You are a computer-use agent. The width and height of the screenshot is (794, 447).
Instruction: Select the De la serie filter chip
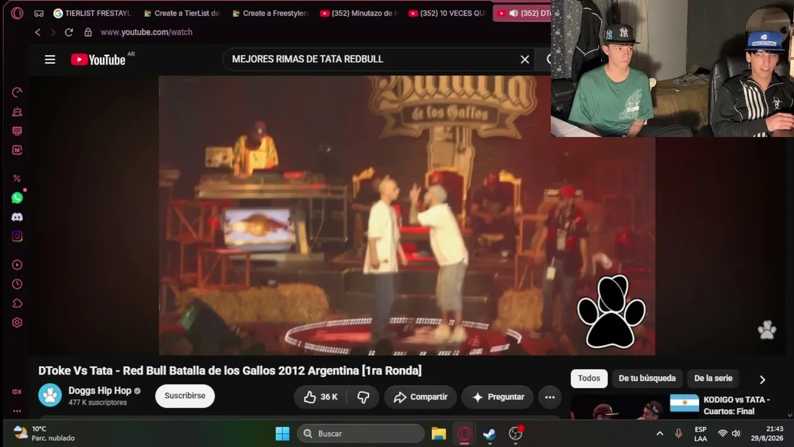[713, 378]
